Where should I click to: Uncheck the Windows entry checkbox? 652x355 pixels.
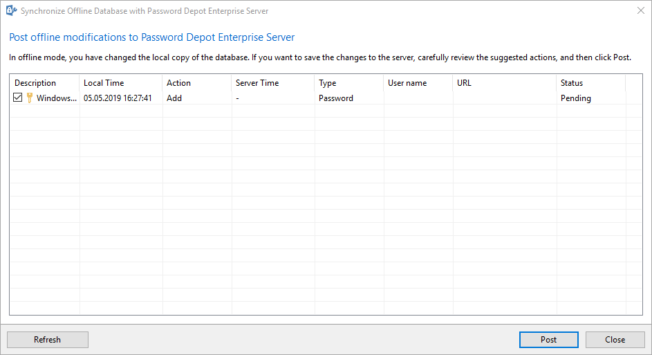(17, 98)
